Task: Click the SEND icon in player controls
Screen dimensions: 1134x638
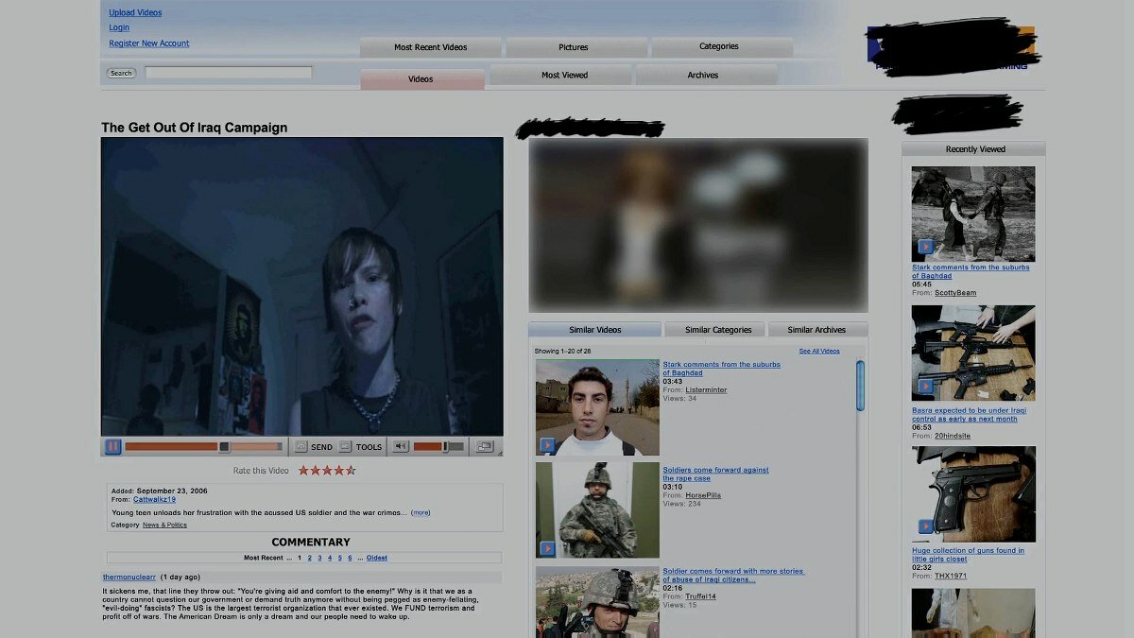Action: pyautogui.click(x=301, y=447)
